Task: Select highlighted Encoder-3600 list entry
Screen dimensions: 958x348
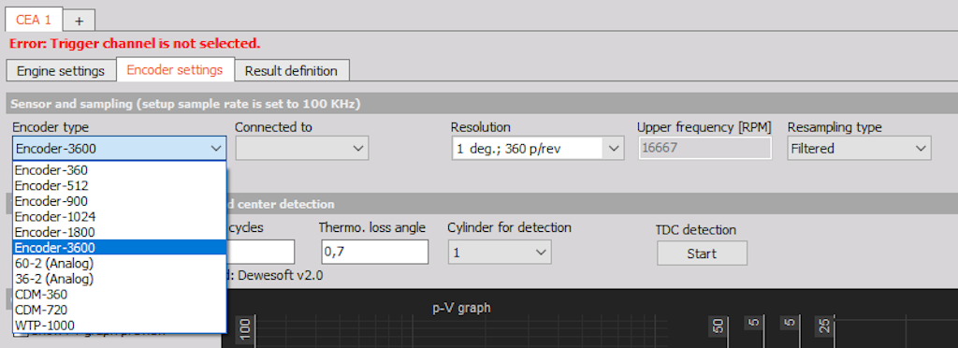Action: 119,248
